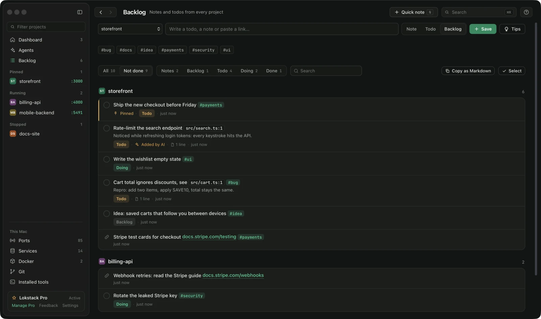This screenshot has width=541, height=319.
Task: Mark 'Ship the new checkout' as done
Action: pos(107,105)
